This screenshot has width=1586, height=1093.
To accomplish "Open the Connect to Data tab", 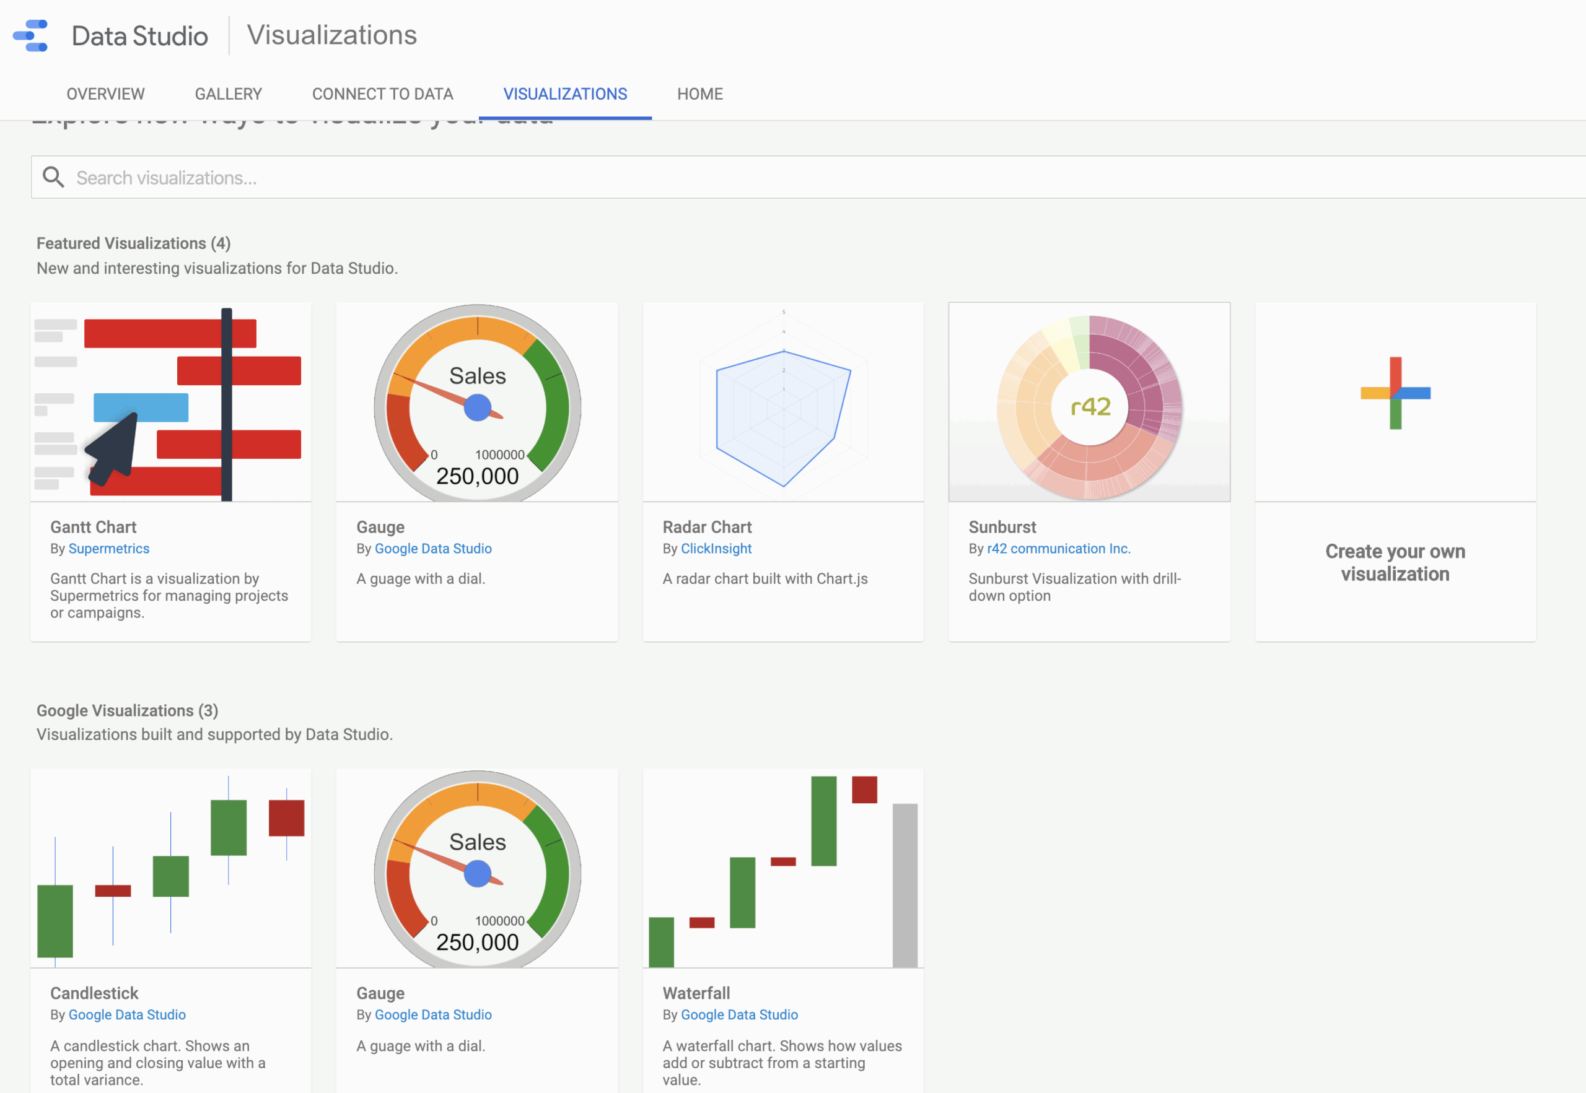I will [382, 94].
